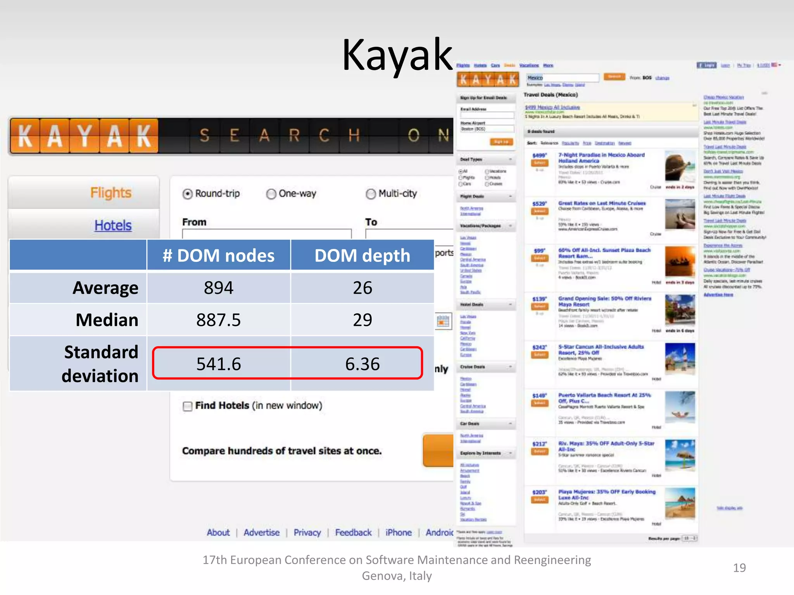The width and height of the screenshot is (794, 595).
Task: Open the Riviera Maya resort photo
Action: click(x=680, y=310)
